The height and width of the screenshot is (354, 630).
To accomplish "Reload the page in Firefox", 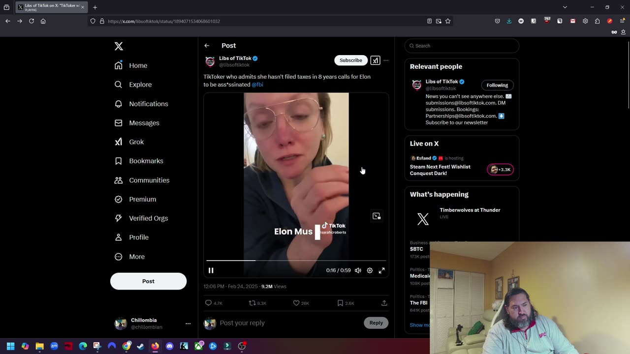I will (31, 21).
